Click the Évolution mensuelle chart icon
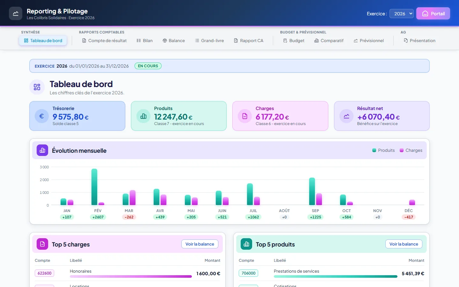Image resolution: width=459 pixels, height=287 pixels. pyautogui.click(x=42, y=150)
